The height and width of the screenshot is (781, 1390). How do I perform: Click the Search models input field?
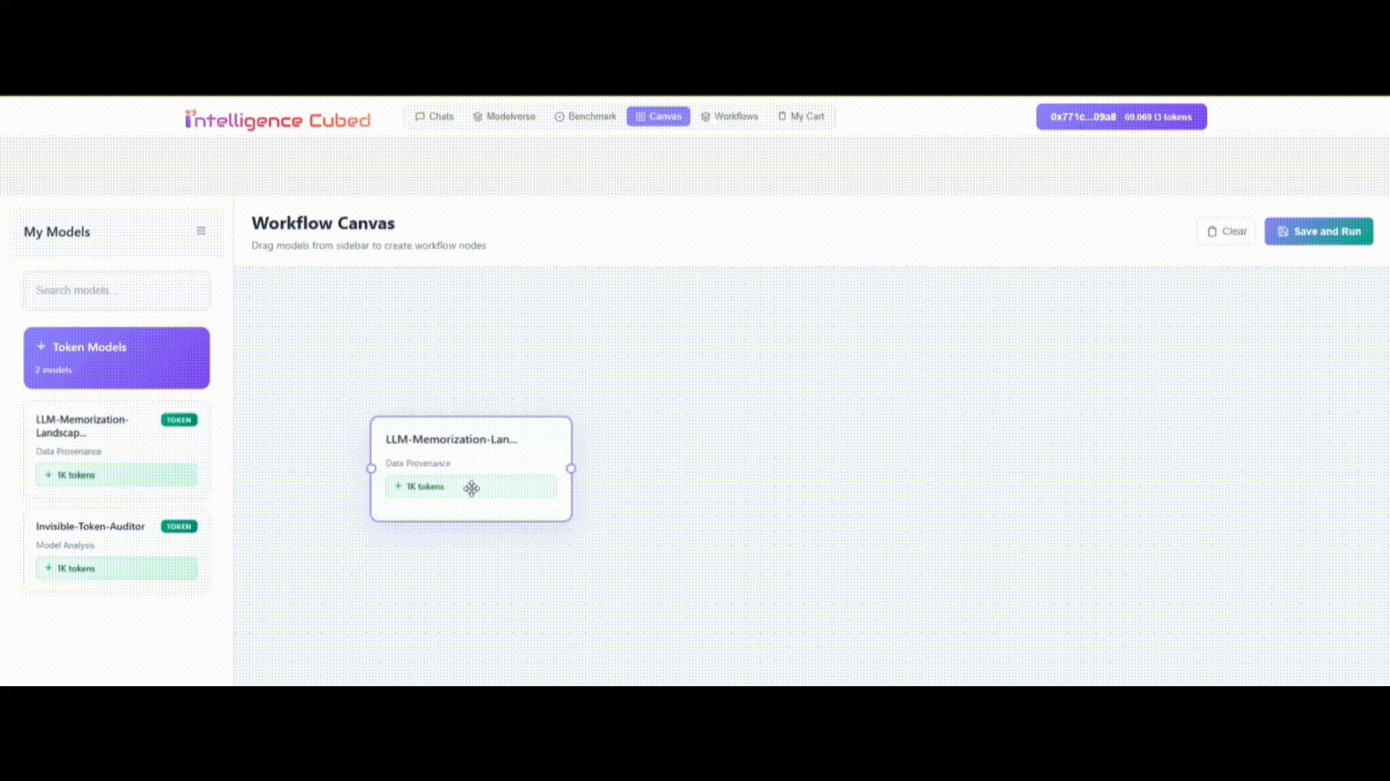point(116,290)
